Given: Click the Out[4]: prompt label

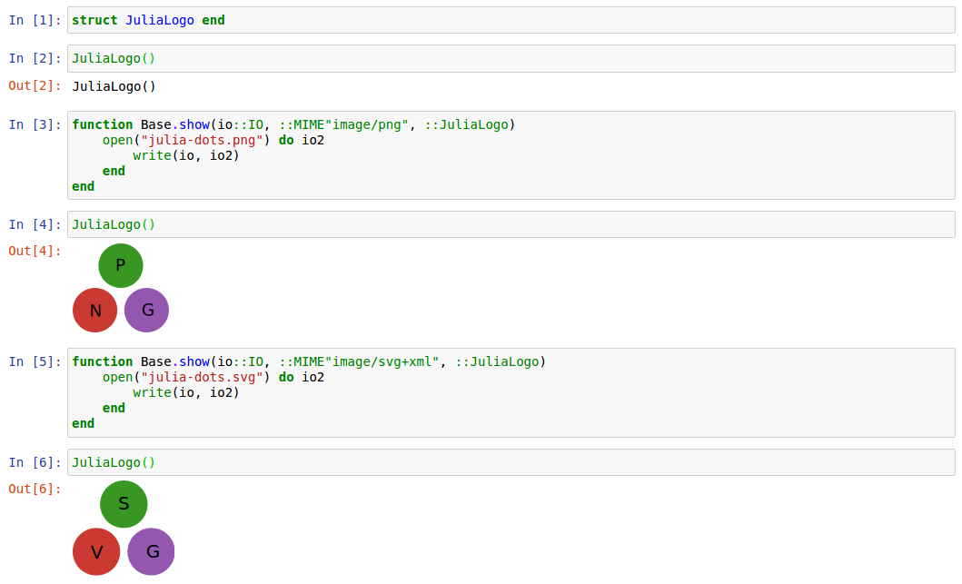Looking at the screenshot, I should pyautogui.click(x=35, y=251).
